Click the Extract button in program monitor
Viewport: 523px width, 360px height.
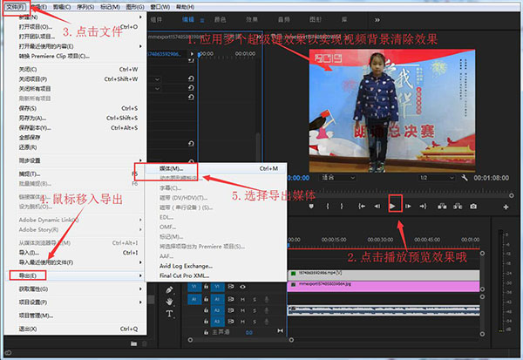[x=458, y=207]
